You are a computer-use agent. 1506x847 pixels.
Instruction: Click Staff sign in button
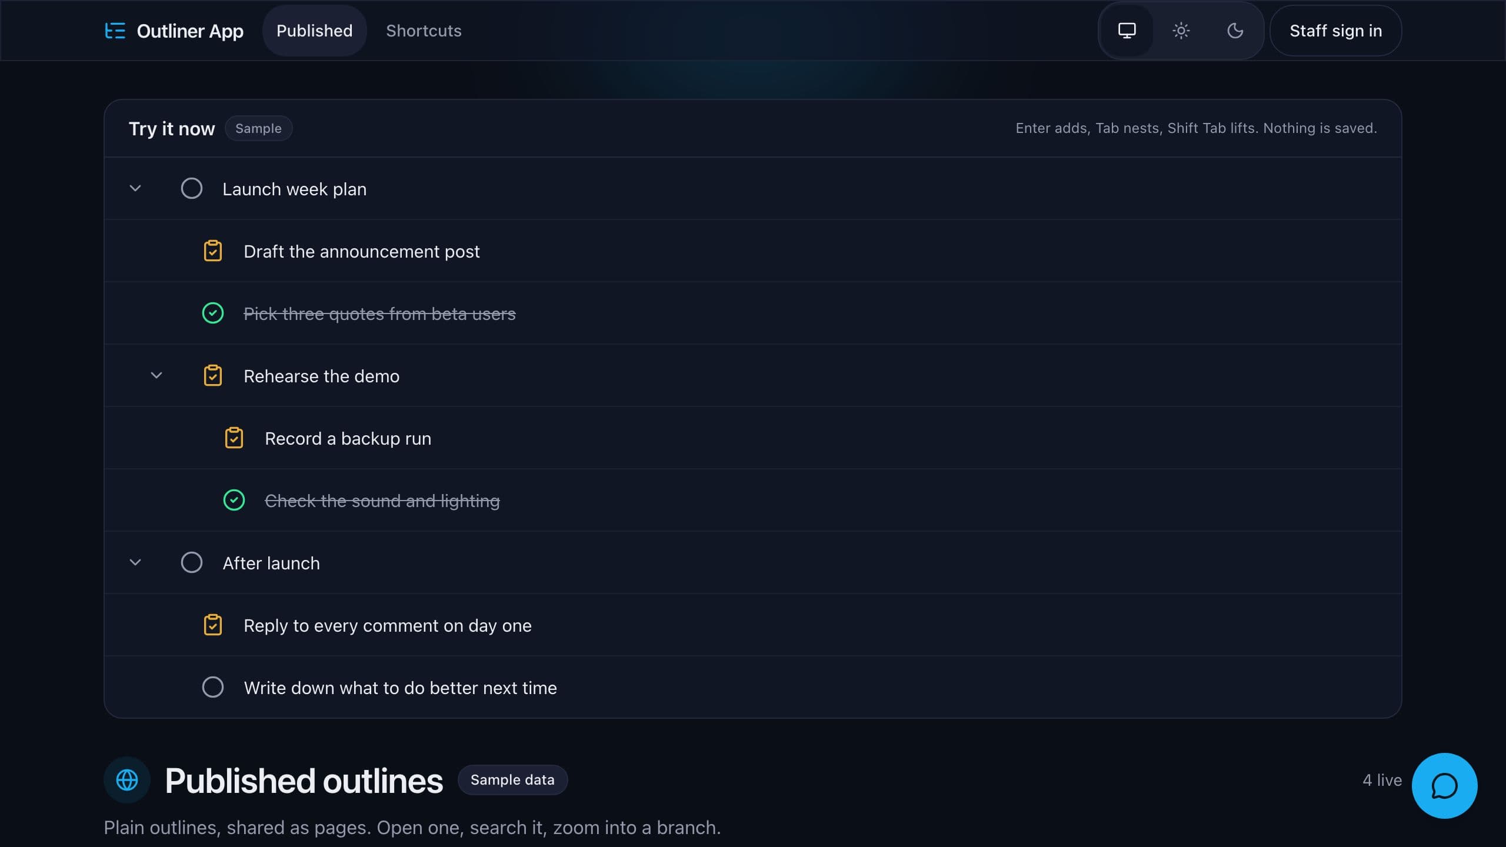tap(1335, 31)
